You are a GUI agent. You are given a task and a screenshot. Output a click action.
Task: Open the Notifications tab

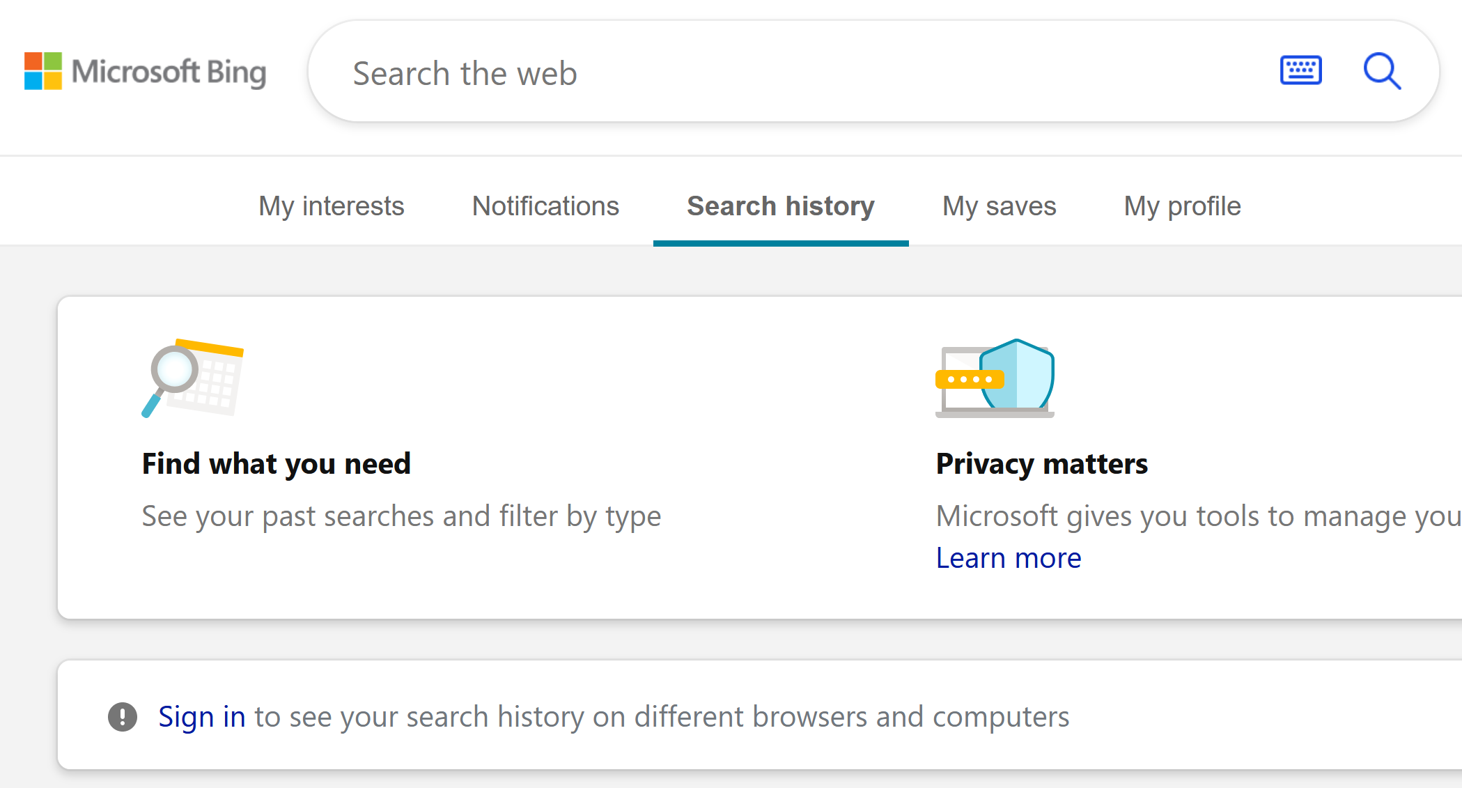point(545,206)
